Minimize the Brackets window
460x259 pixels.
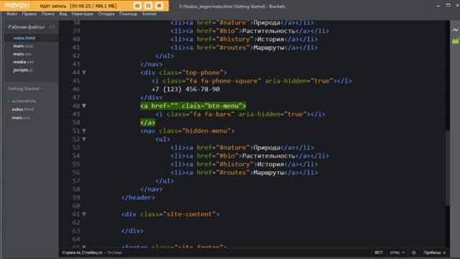click(x=438, y=6)
